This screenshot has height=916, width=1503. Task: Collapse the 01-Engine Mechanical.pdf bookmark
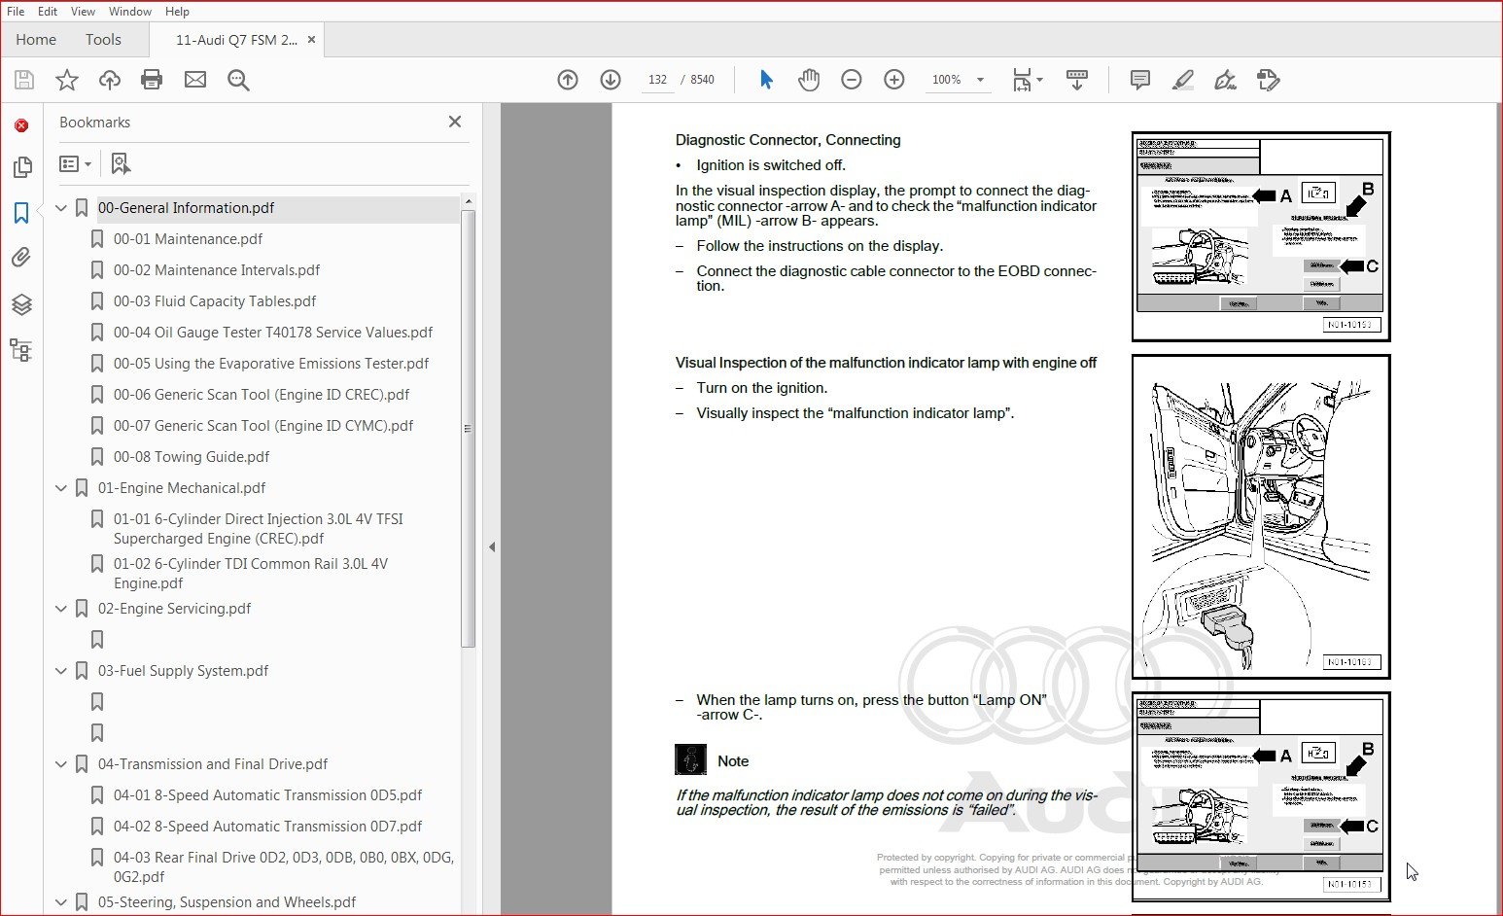coord(61,488)
